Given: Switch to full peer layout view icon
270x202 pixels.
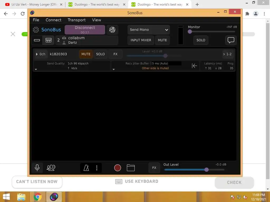Looking at the screenshot, I should tap(49, 40).
